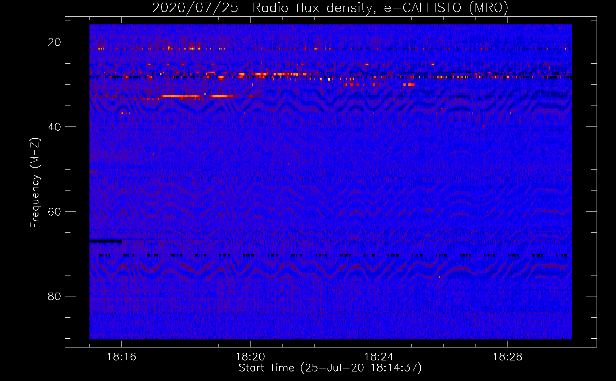The image size is (616, 381).
Task: Click the '18:20' time tick label
Action: tap(250, 357)
